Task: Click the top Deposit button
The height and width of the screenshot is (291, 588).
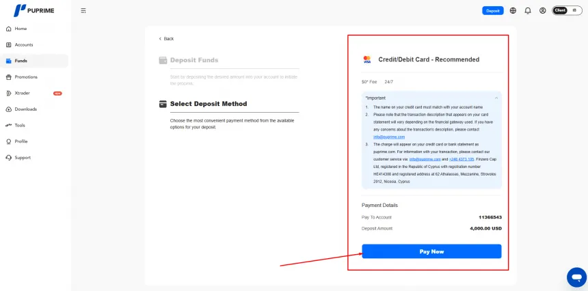Action: (x=492, y=11)
